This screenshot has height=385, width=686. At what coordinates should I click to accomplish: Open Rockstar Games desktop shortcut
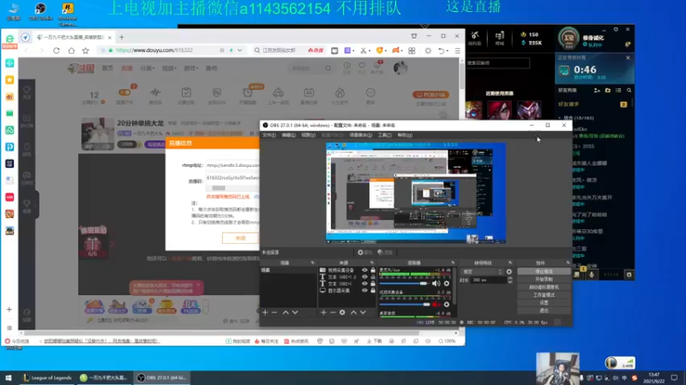68,13
